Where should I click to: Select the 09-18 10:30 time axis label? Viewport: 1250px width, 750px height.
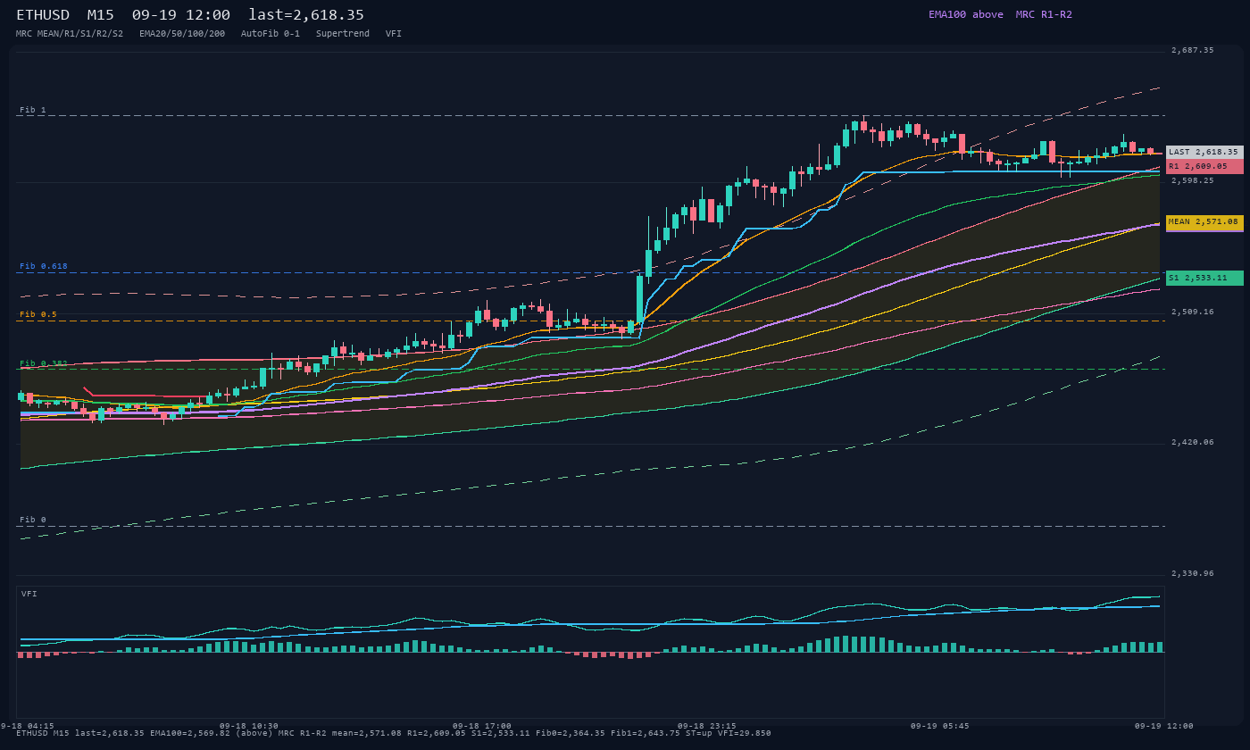coord(249,726)
